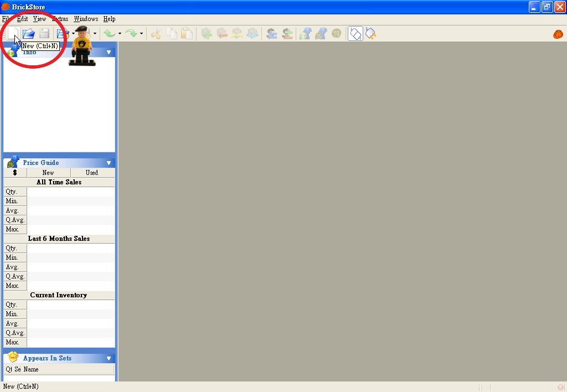Click the Appears In Sets panel title
This screenshot has width=567, height=392.
[x=47, y=358]
